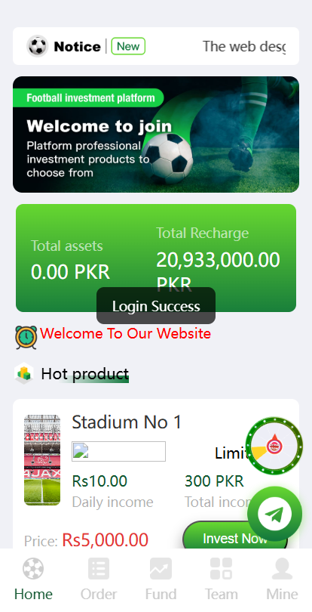Click the alarm clock icon

26,336
